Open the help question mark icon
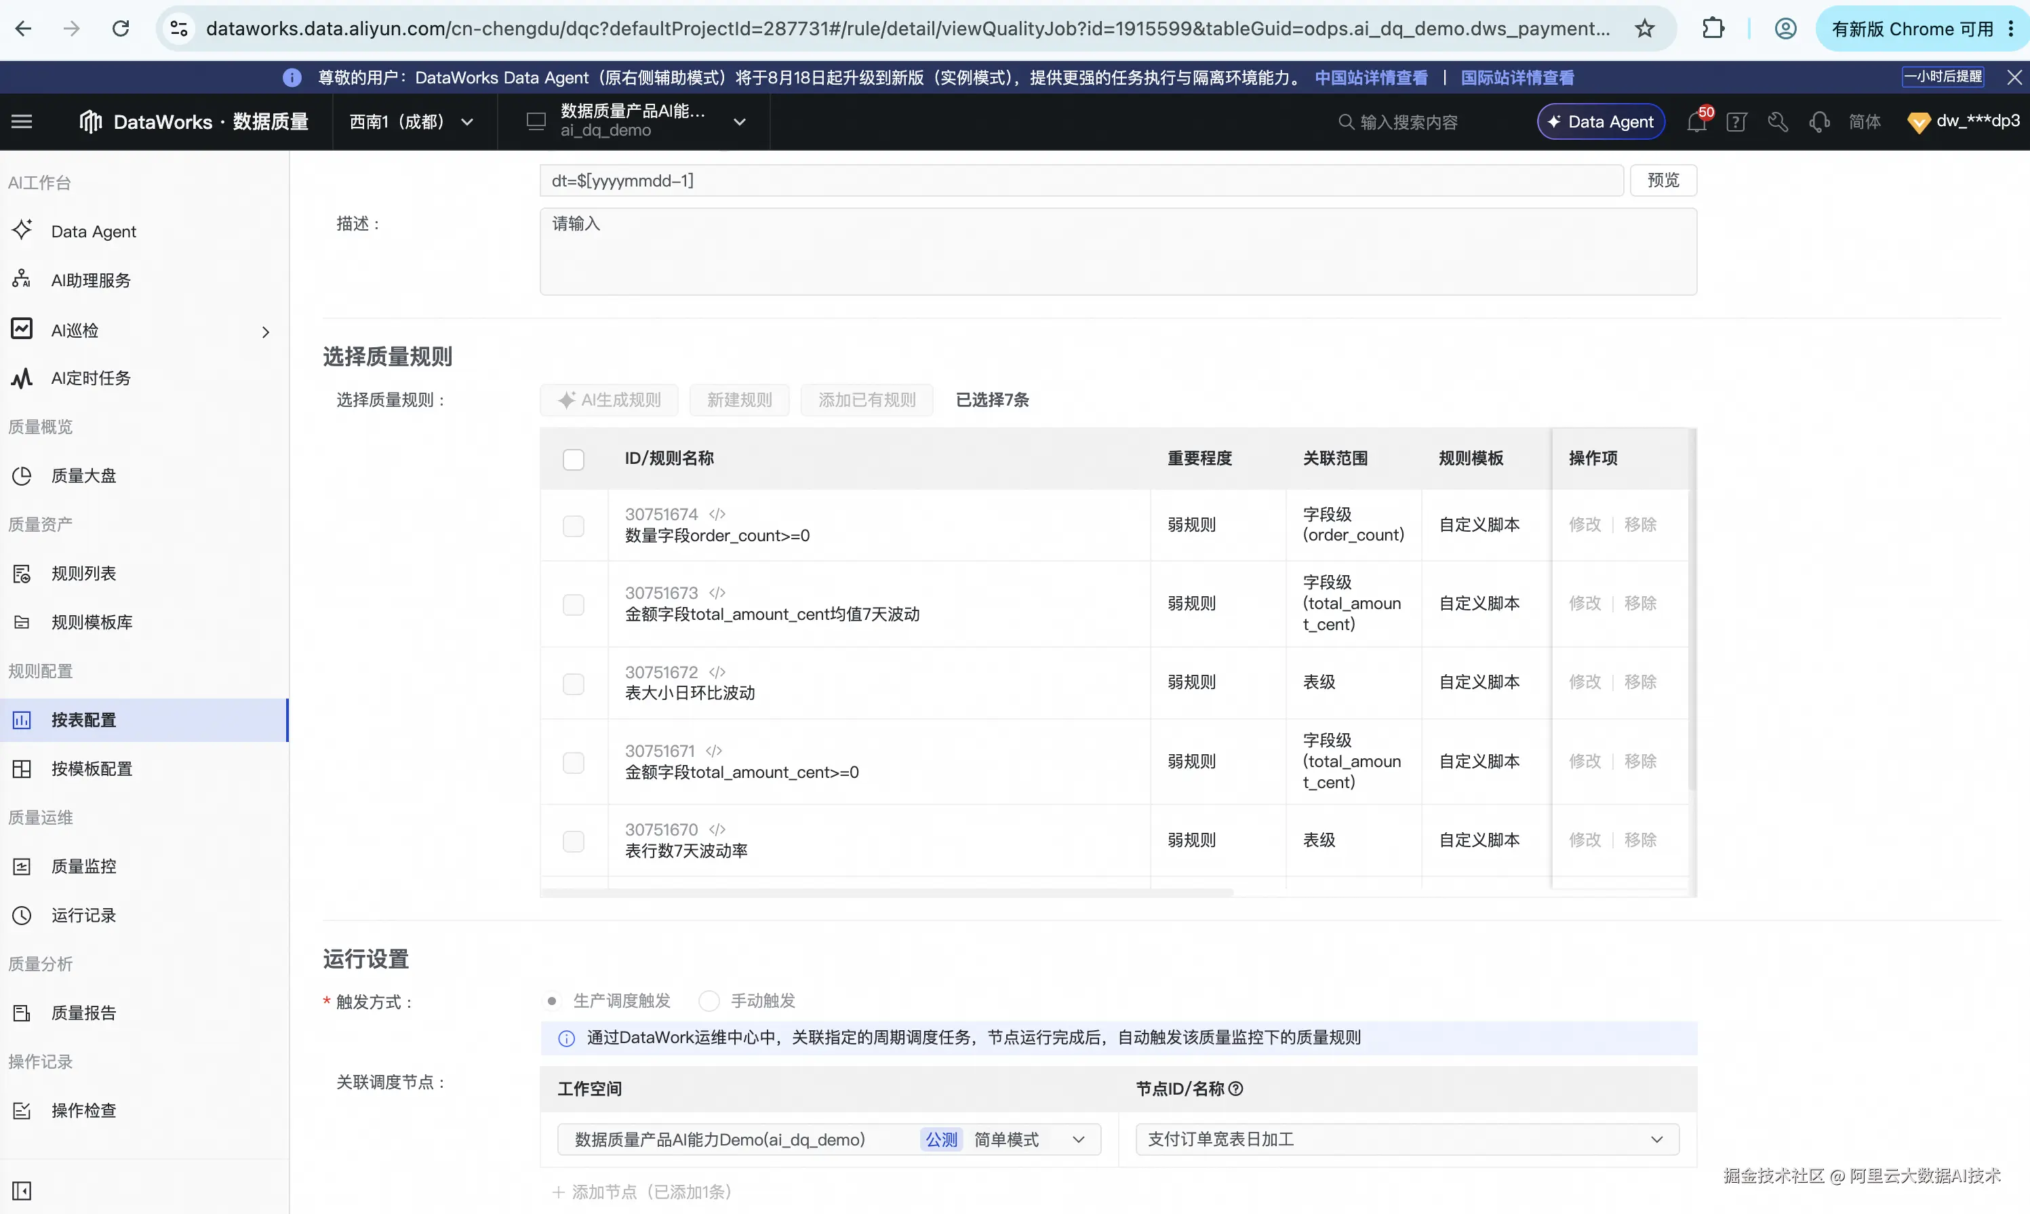This screenshot has height=1214, width=2030. (x=1736, y=122)
